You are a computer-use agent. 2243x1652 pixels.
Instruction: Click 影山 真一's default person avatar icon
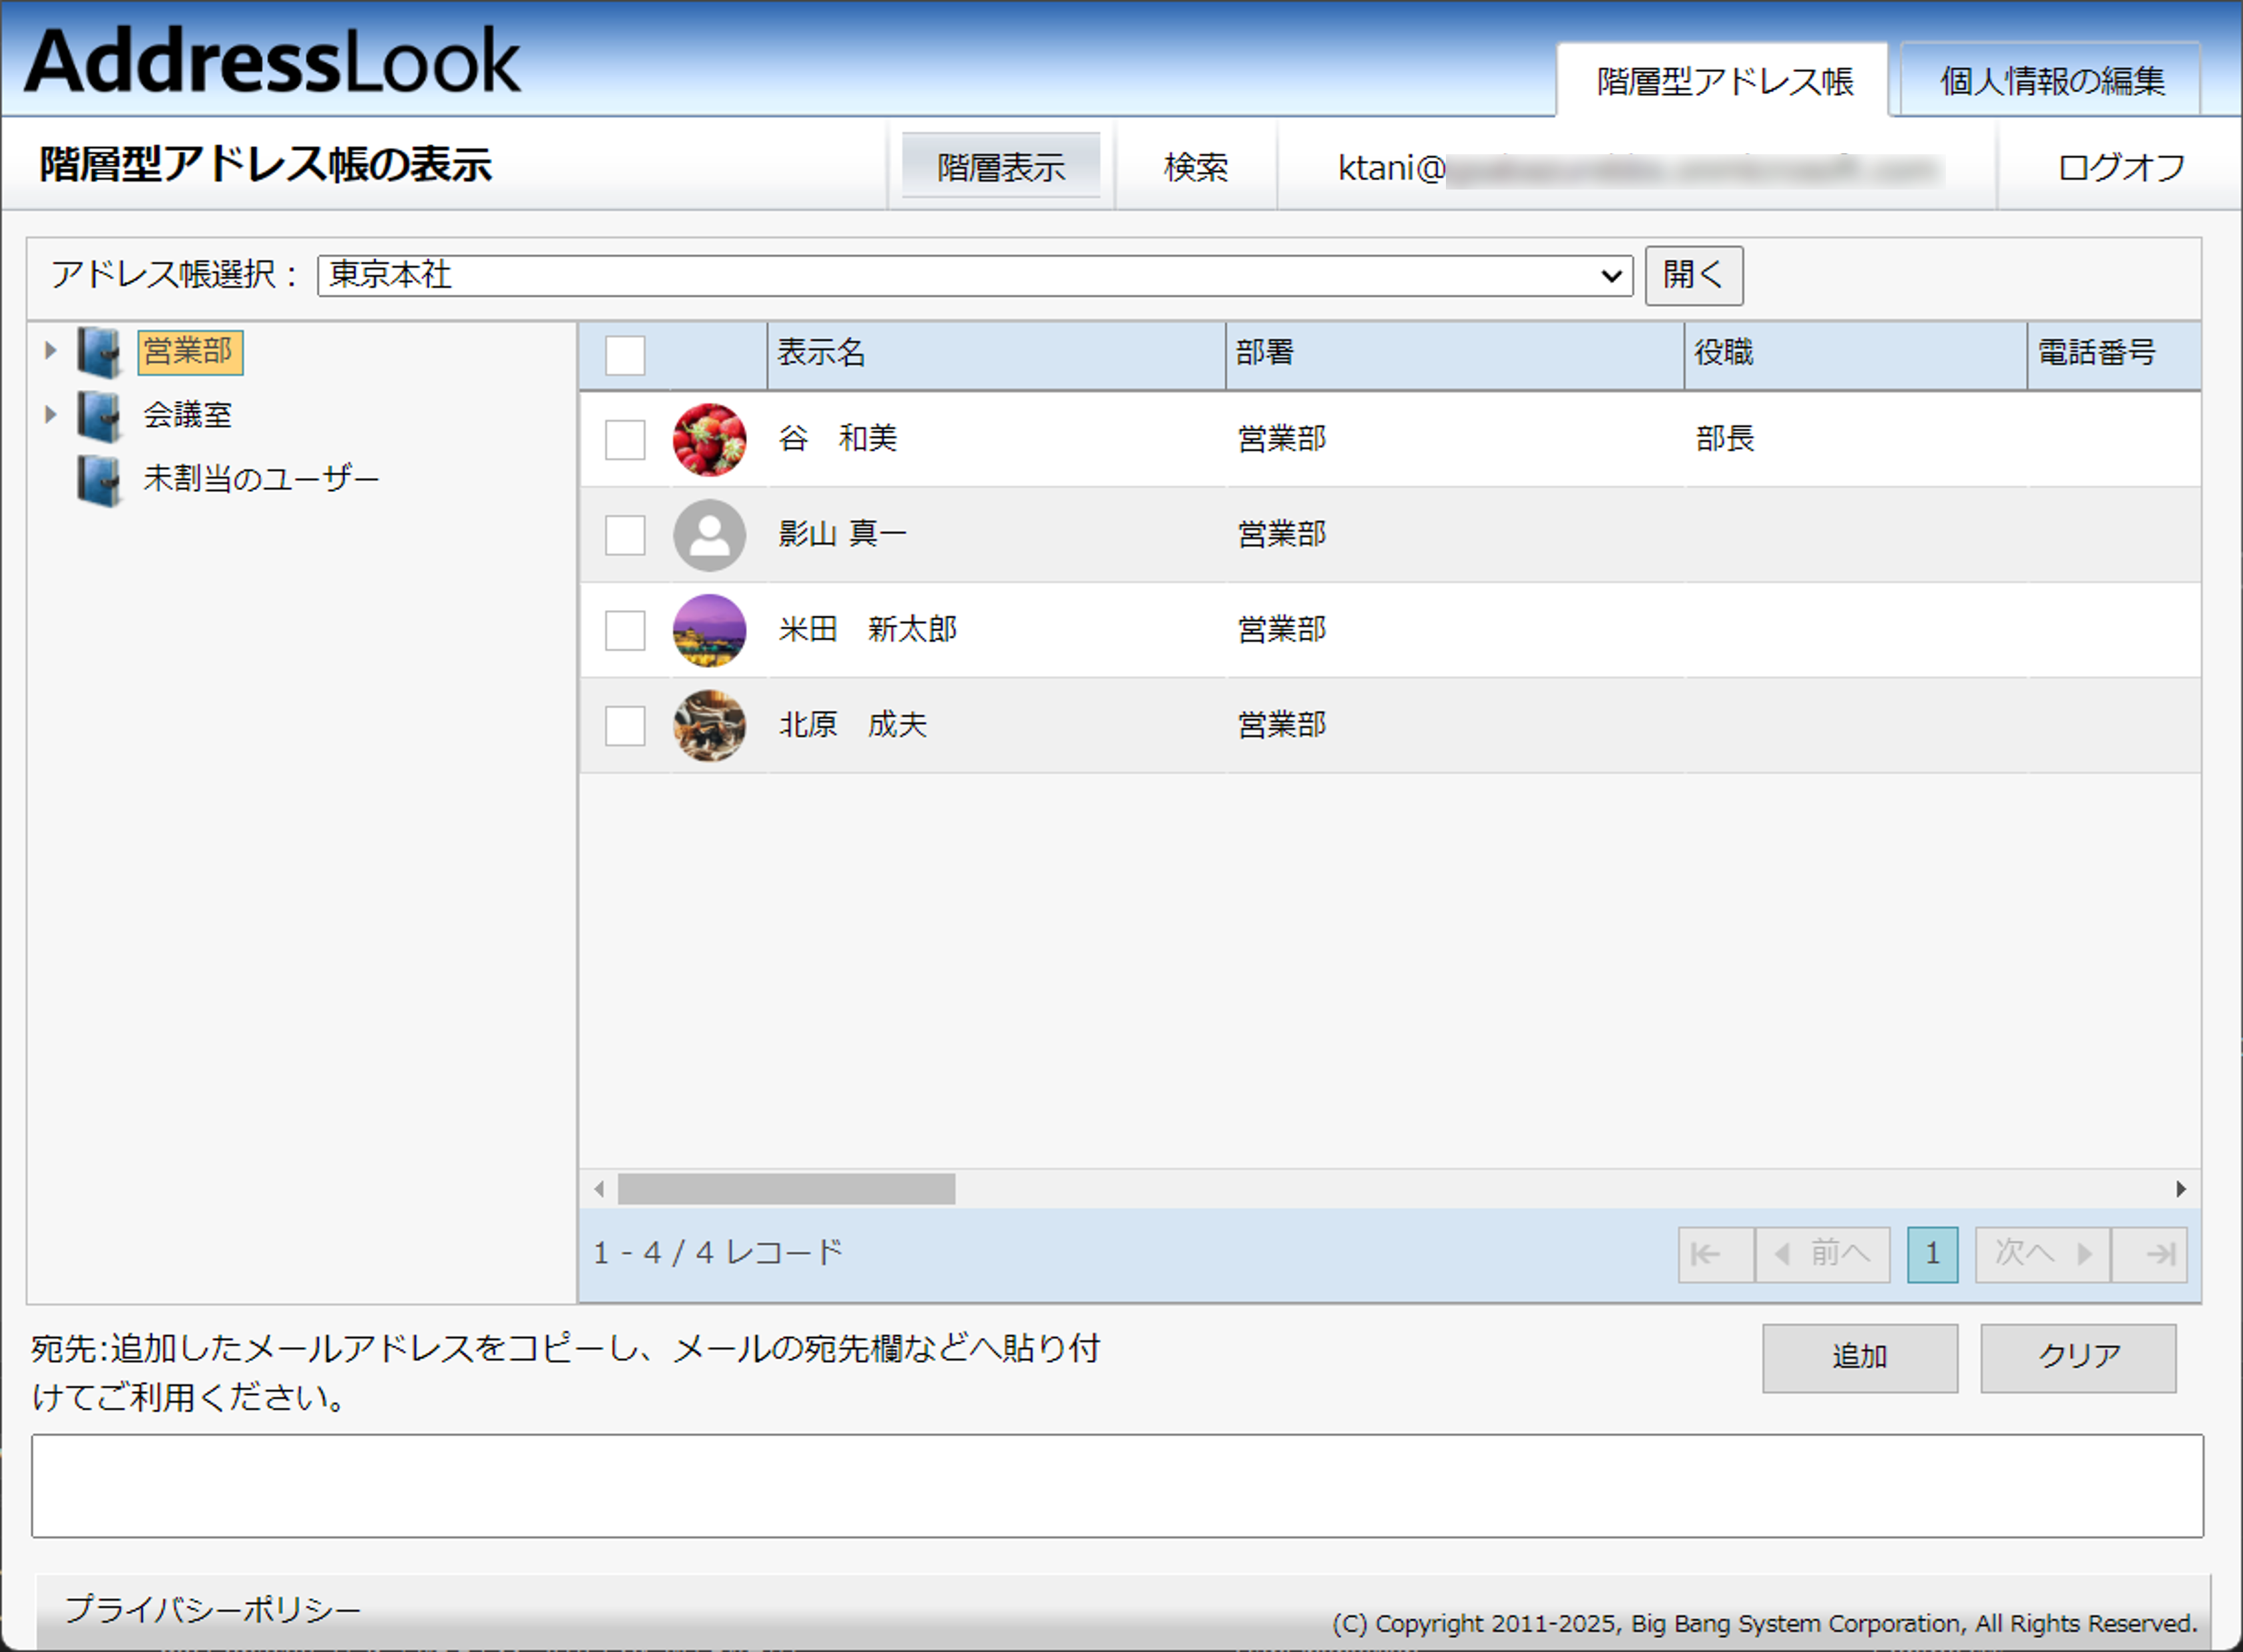click(x=710, y=535)
